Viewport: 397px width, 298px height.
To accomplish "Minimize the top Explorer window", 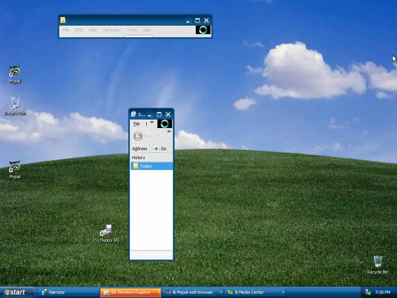I will pos(188,21).
